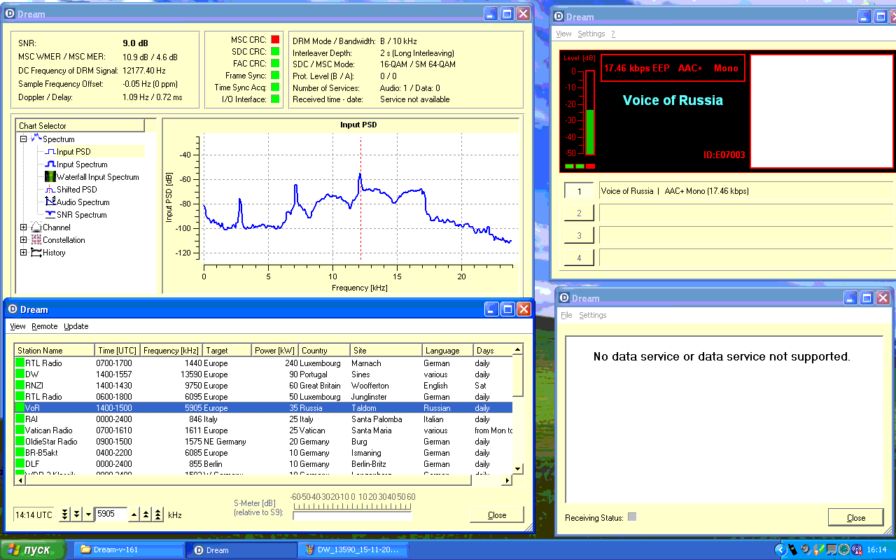Open Update menu in stations window
Viewport: 896px width, 560px height.
pyautogui.click(x=76, y=326)
